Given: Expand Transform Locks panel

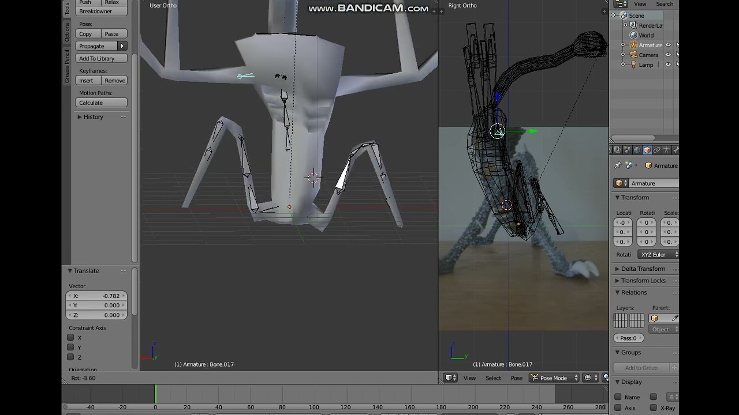Looking at the screenshot, I should coord(617,281).
